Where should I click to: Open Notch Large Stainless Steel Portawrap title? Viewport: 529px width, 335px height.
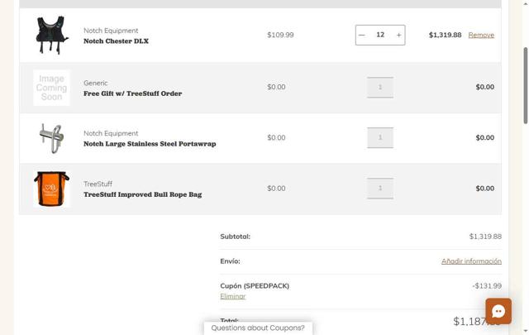150,144
